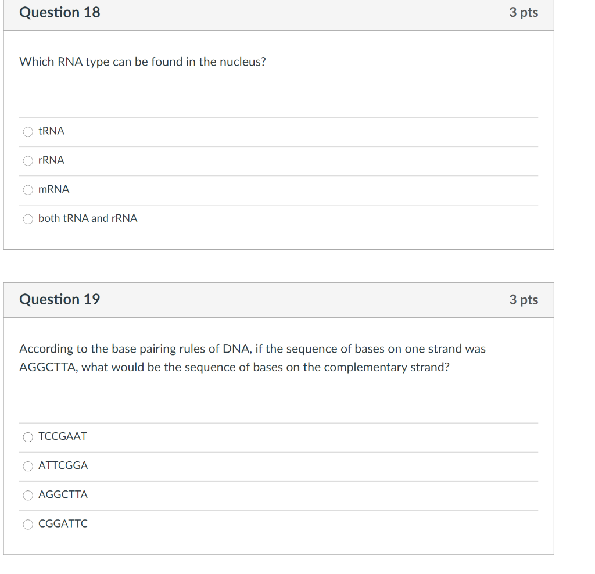Screen dimensions: 595x574
Task: Select the TCCGAAT answer option
Action: [28, 437]
